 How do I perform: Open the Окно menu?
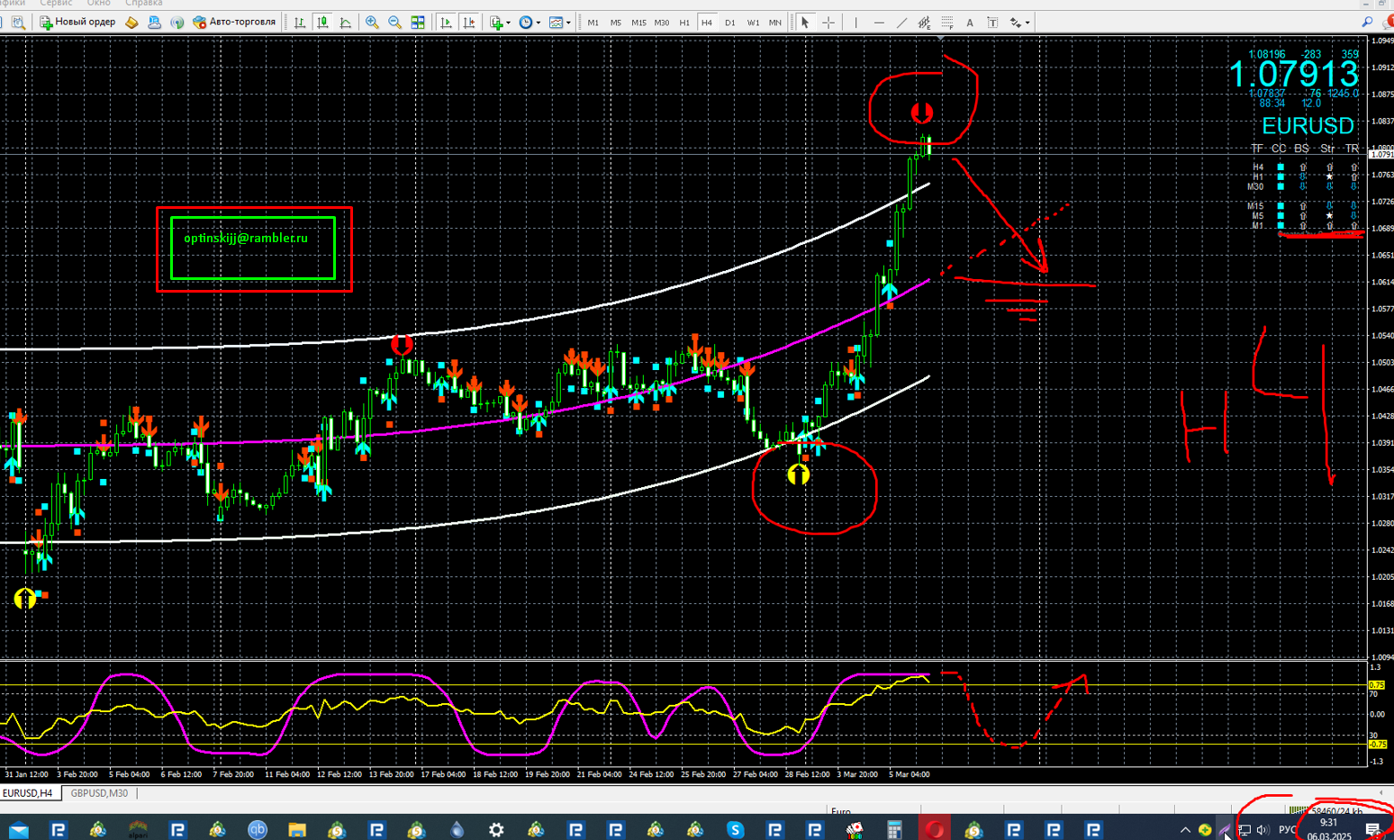click(98, 4)
